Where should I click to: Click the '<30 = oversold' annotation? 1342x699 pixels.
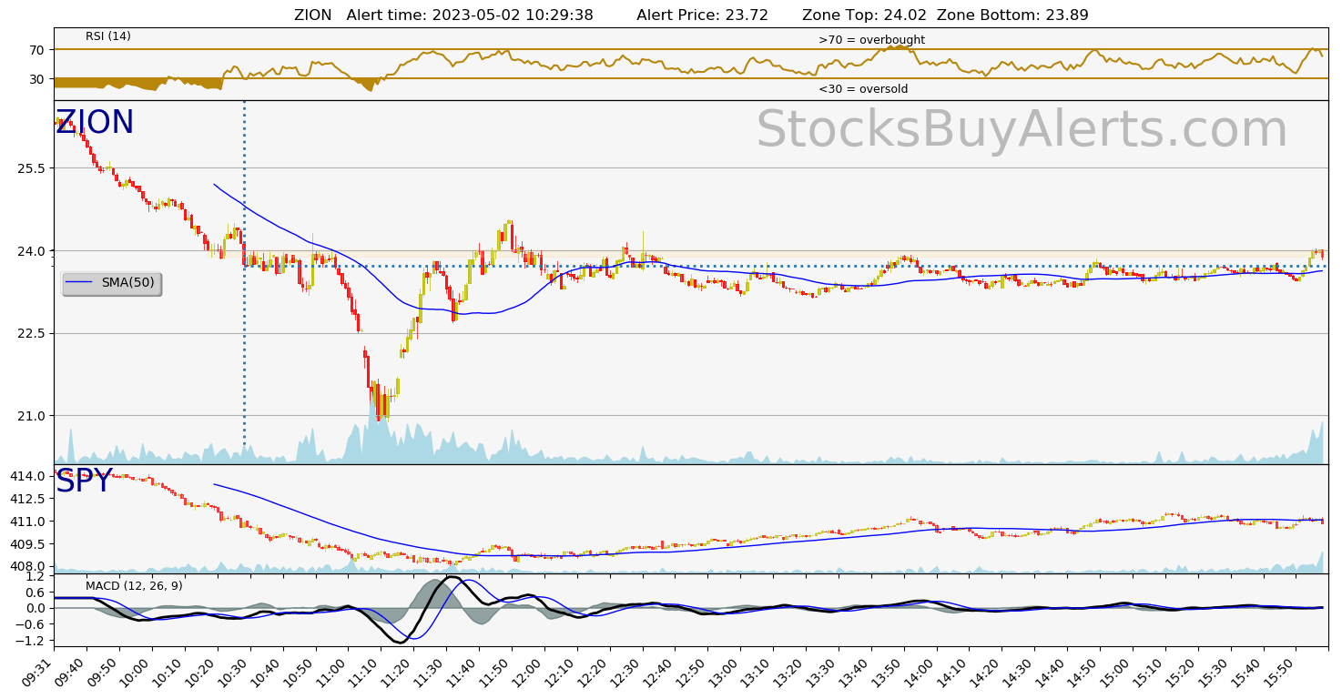click(x=863, y=89)
